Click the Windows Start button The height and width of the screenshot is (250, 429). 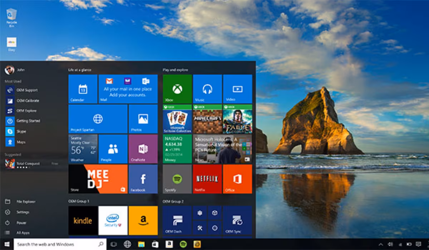click(6, 244)
